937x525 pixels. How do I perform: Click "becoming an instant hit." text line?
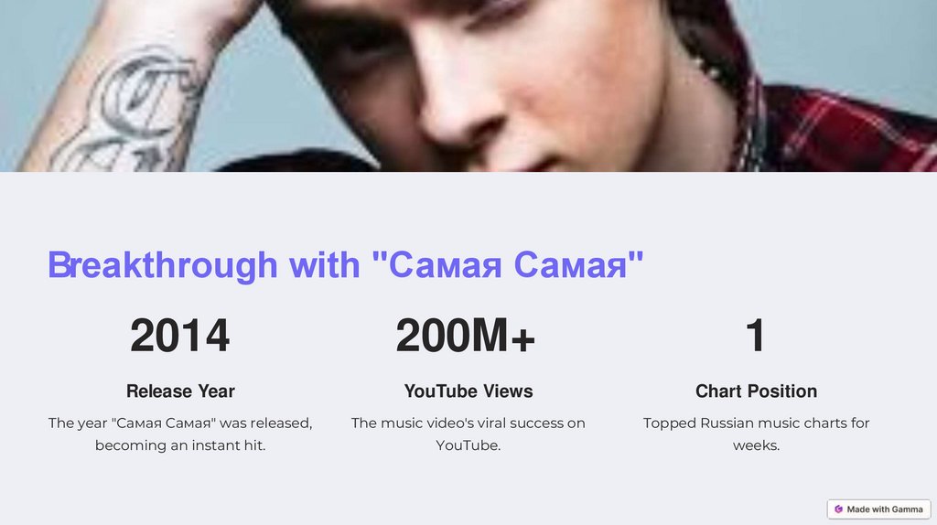[180, 446]
